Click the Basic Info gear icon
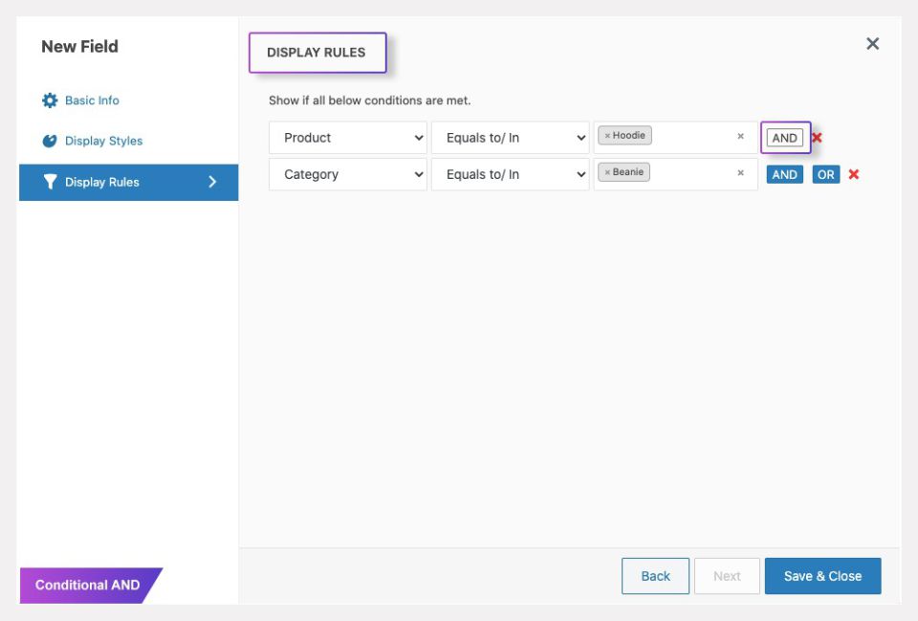The height and width of the screenshot is (621, 918). tap(50, 100)
